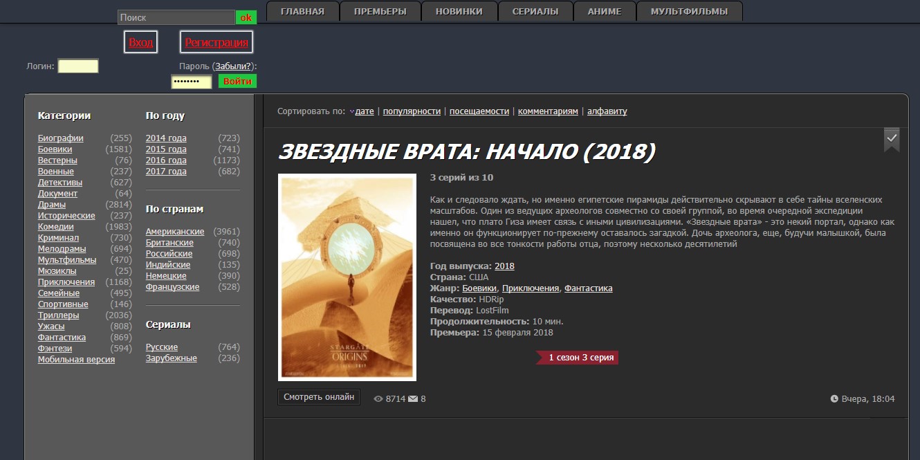Open the Мелодрамы category

pos(62,249)
